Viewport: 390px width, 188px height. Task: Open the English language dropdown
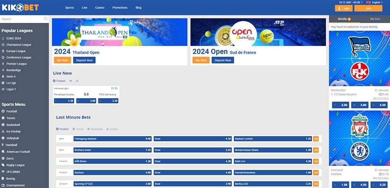[377, 2]
